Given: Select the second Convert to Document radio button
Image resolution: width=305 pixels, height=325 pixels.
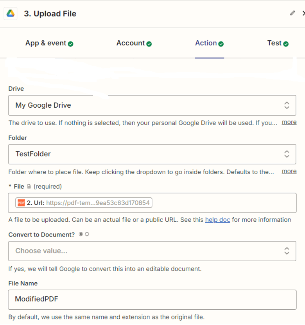Looking at the screenshot, I should tap(87, 234).
